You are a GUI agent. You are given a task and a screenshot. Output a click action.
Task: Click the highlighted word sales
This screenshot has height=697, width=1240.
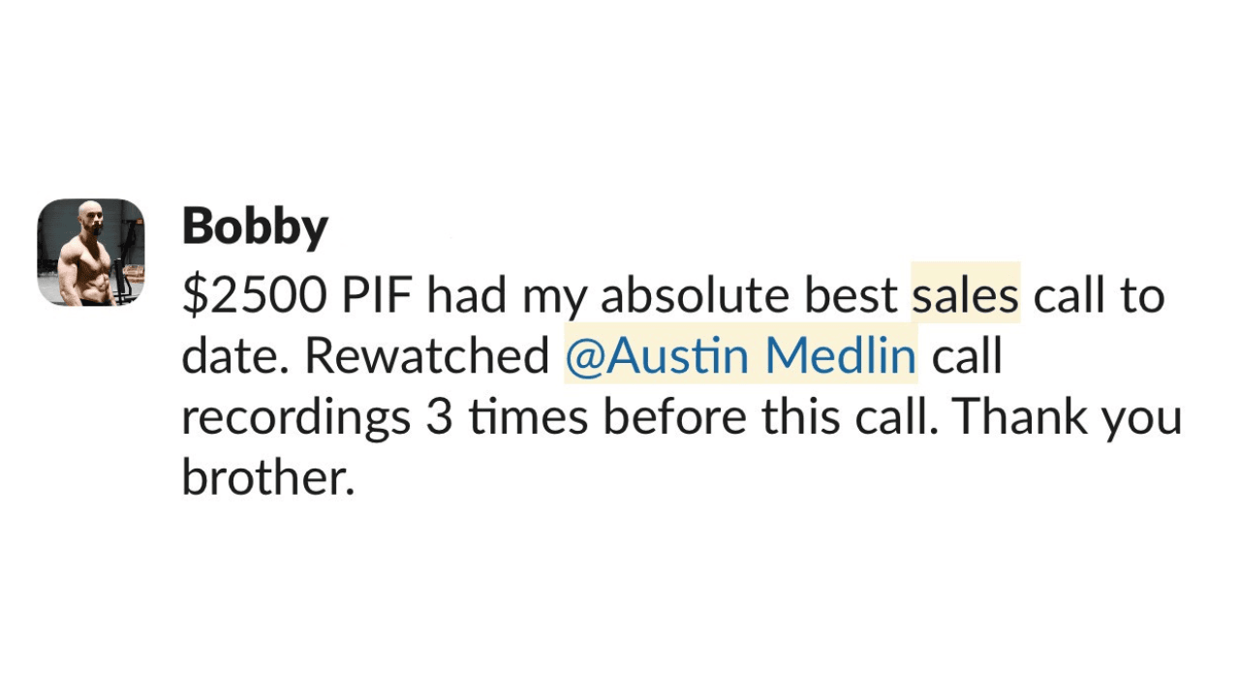coord(965,296)
